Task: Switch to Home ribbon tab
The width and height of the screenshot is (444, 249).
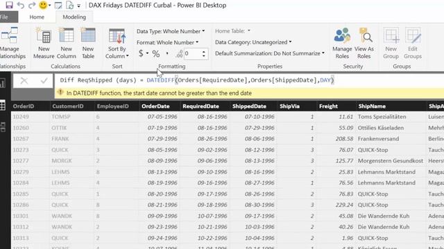Action: pos(37,17)
